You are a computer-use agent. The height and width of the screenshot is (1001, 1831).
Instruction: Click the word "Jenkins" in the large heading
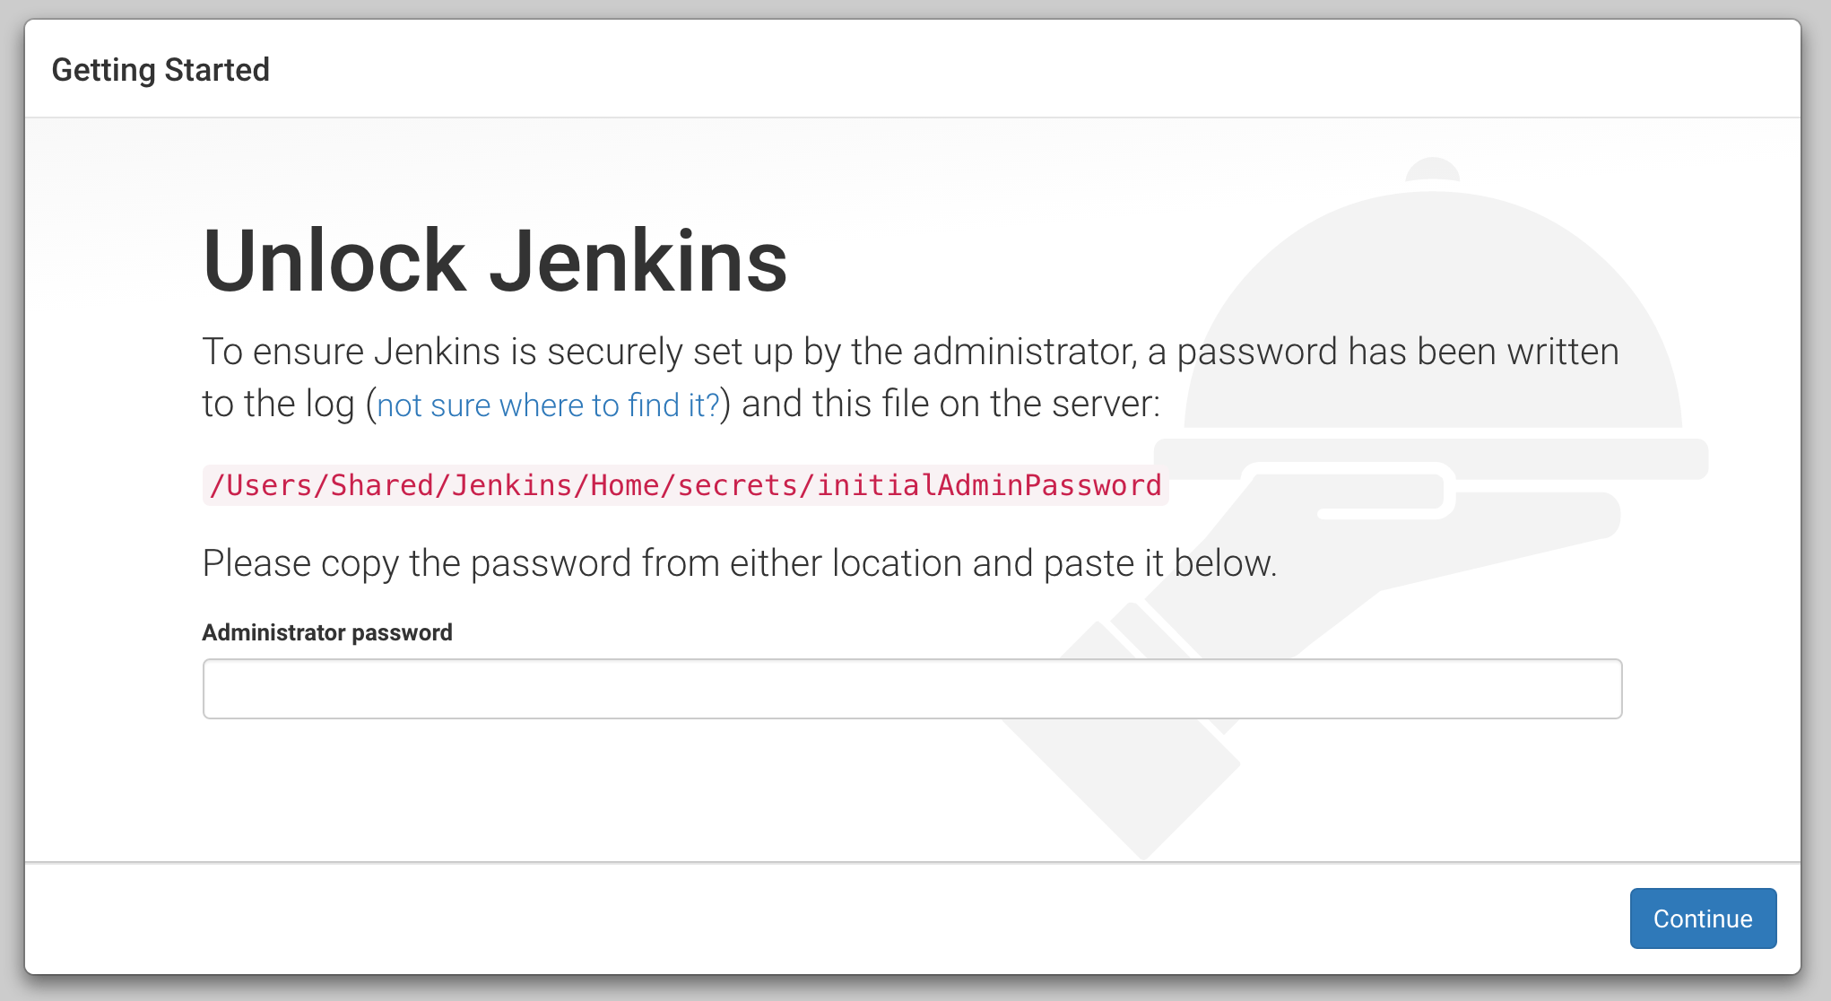(638, 261)
